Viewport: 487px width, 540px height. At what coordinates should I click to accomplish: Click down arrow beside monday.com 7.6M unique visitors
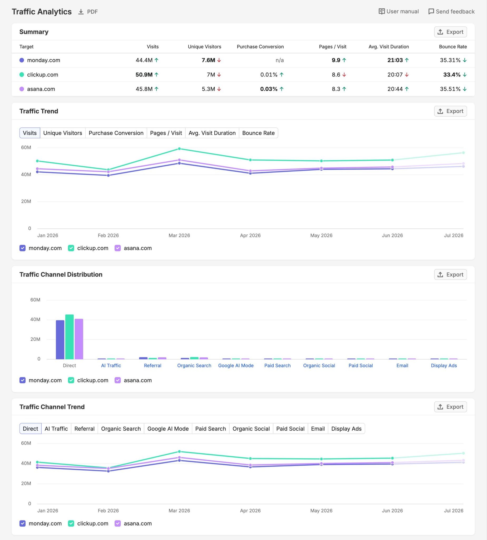coord(219,60)
